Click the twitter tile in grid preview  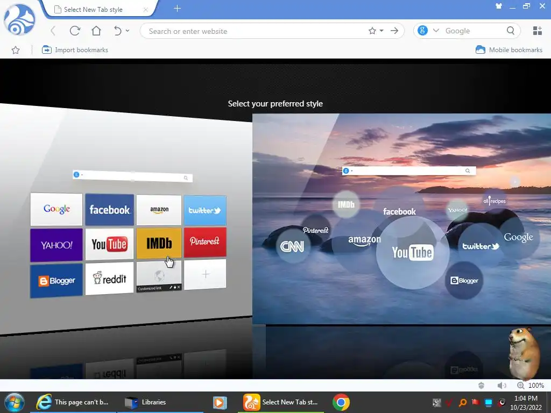205,210
